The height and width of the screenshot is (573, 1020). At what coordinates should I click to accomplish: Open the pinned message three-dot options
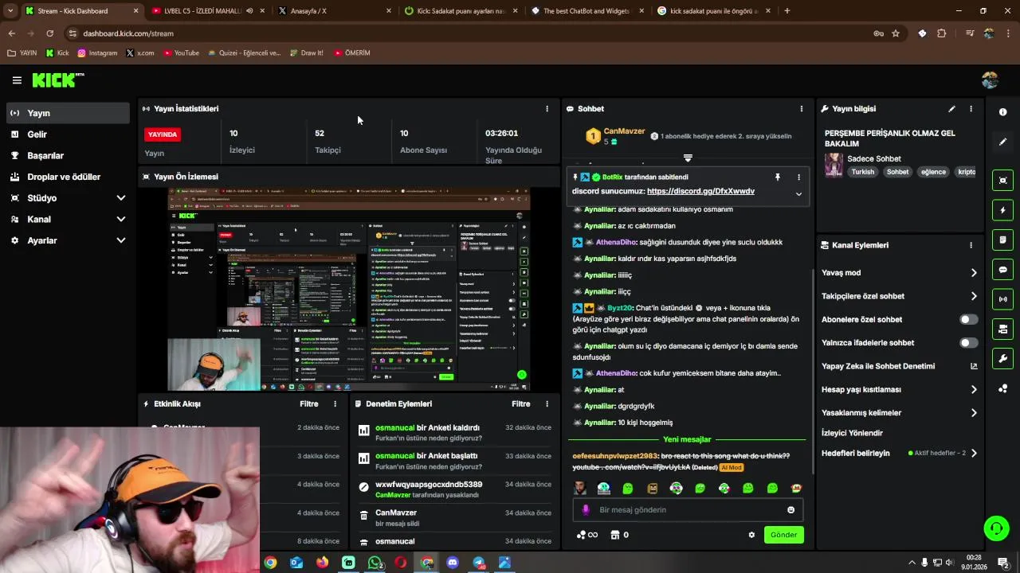pyautogui.click(x=798, y=177)
